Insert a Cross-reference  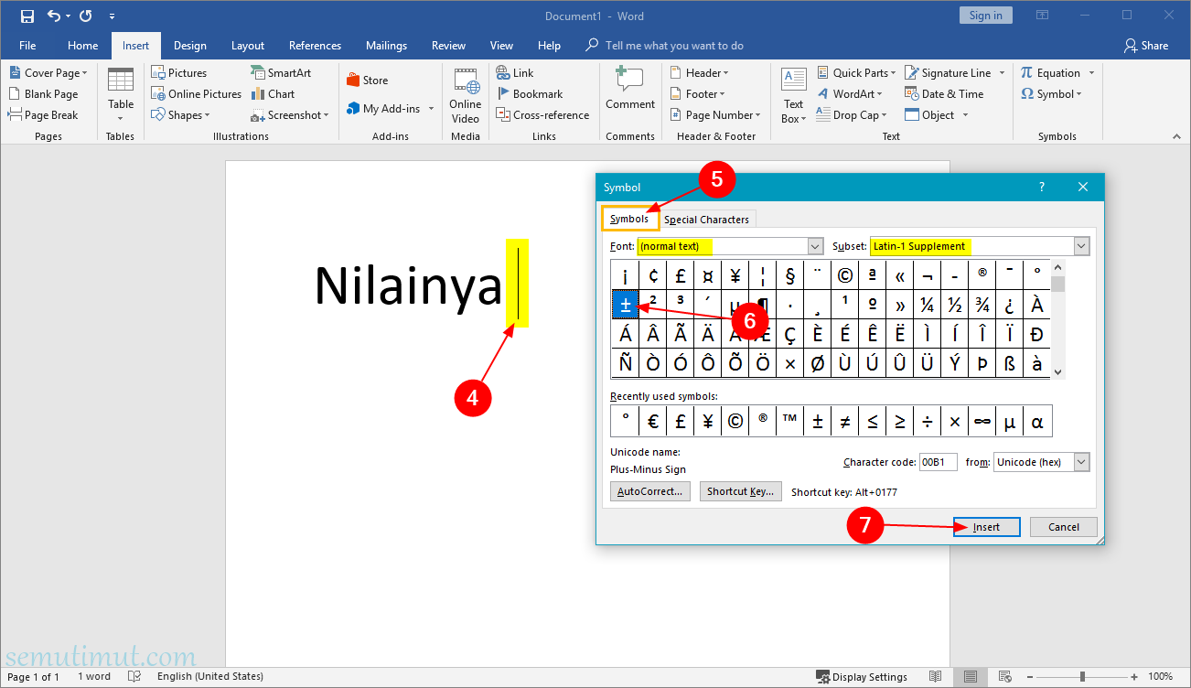pyautogui.click(x=542, y=115)
